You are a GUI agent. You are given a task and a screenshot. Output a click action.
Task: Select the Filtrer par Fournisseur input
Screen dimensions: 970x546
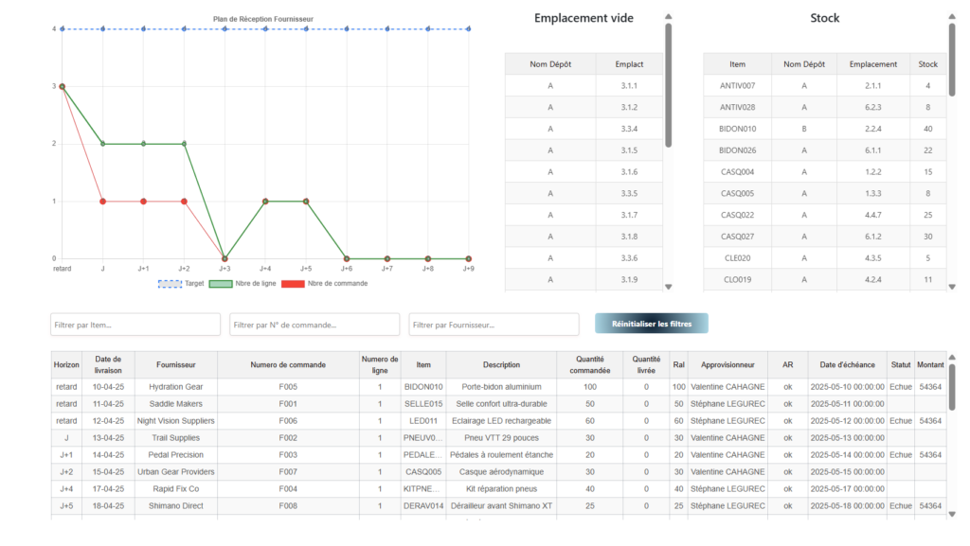click(x=494, y=325)
